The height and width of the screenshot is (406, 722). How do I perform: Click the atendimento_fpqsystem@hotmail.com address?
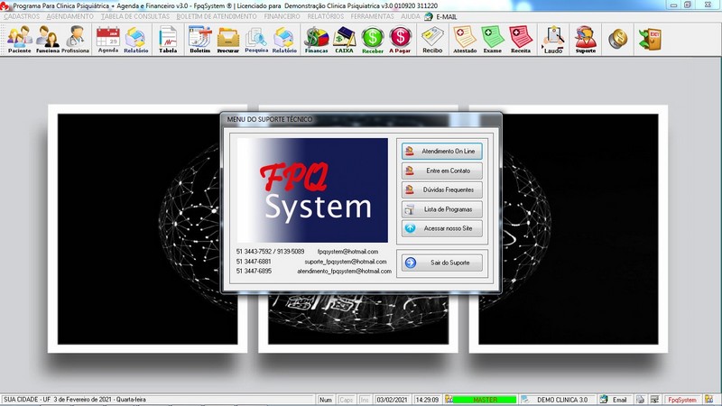pyautogui.click(x=345, y=272)
